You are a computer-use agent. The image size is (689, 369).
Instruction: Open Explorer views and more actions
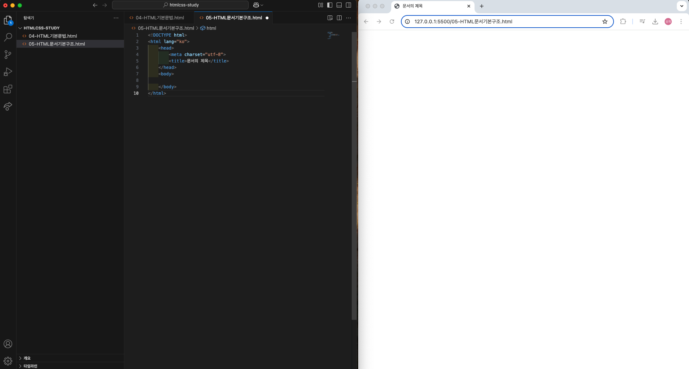point(116,18)
